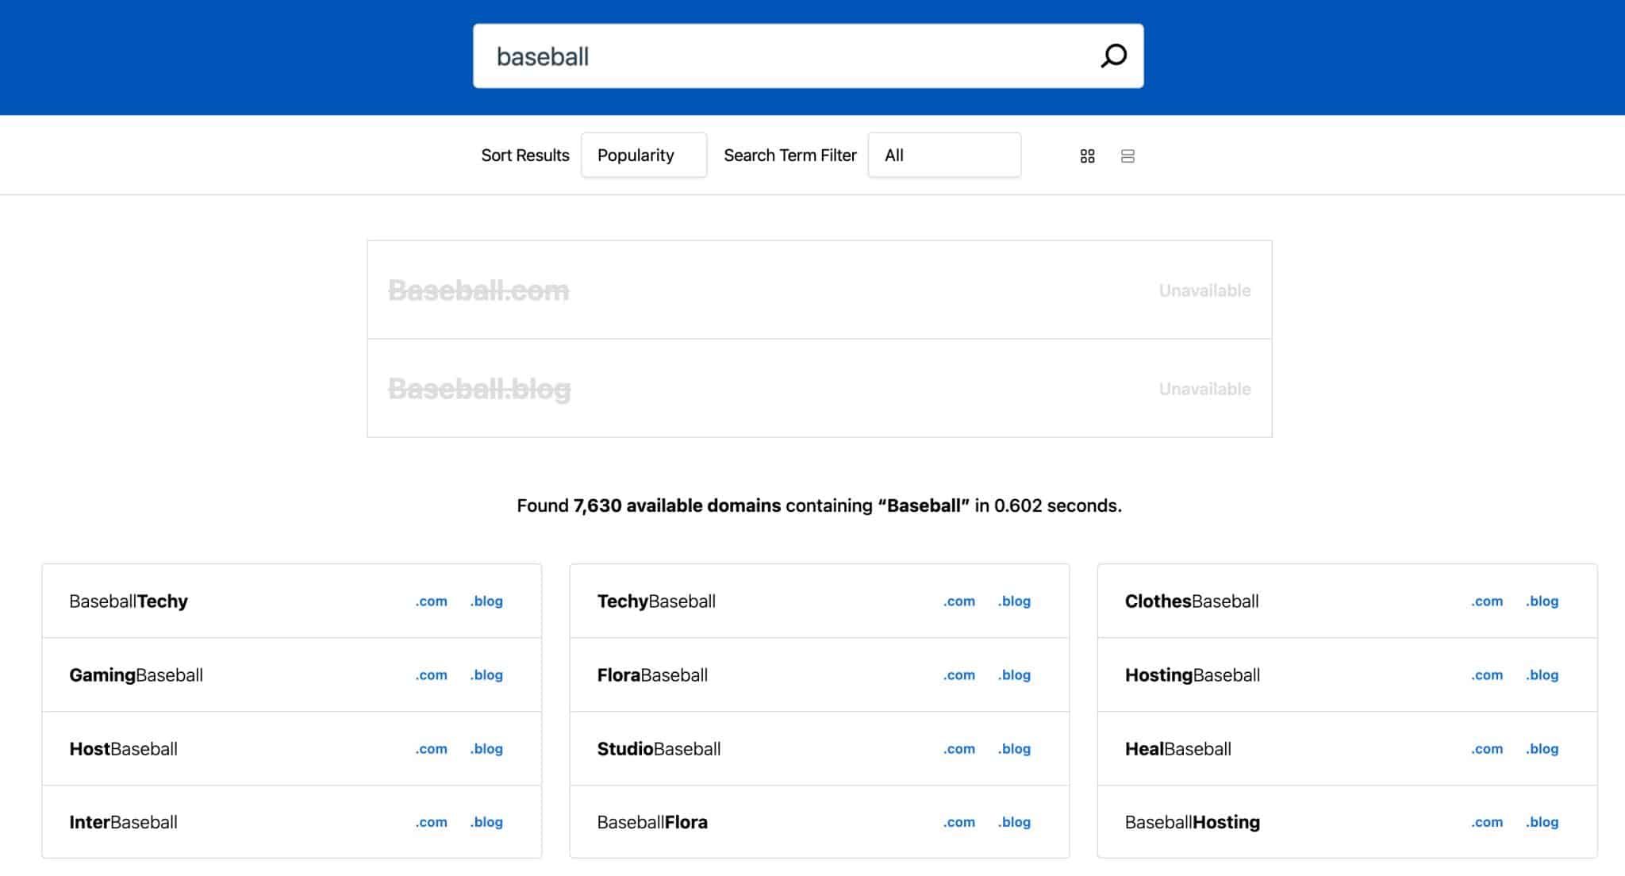
Task: Pick .com for BaseballHosting
Action: pos(1486,822)
